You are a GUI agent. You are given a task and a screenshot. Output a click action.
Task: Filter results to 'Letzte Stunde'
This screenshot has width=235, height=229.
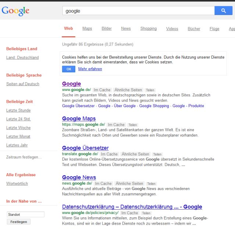[18, 110]
